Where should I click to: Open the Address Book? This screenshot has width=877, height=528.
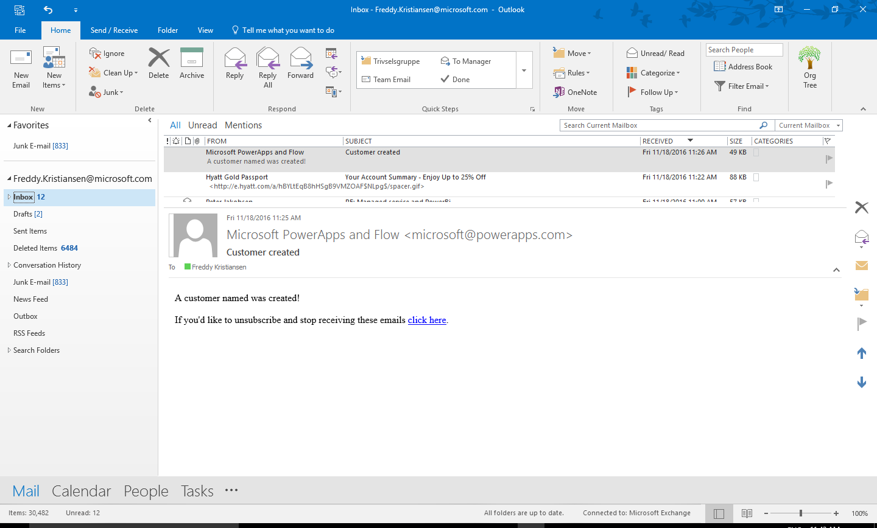coord(743,67)
